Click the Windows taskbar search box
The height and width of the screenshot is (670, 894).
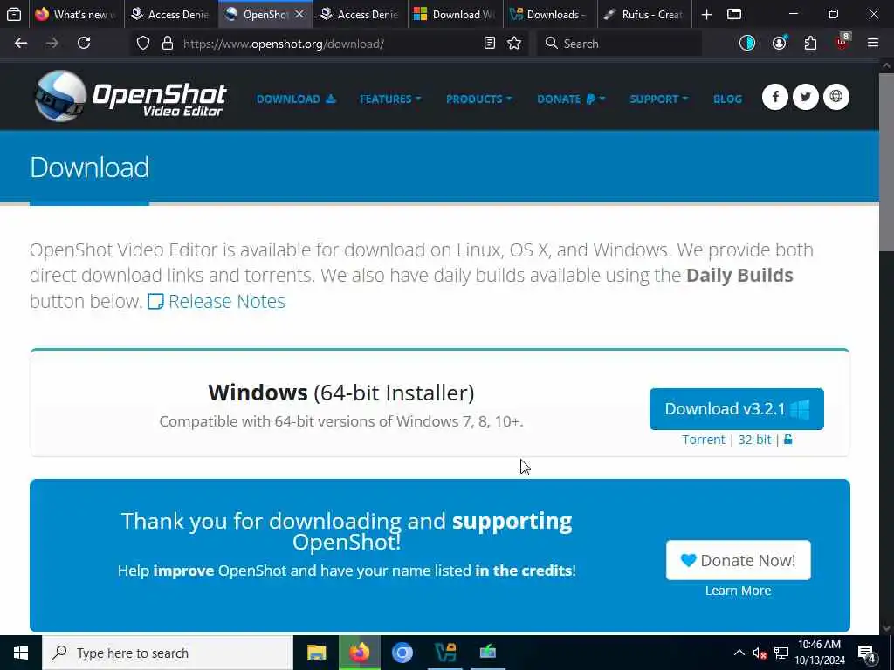(168, 653)
